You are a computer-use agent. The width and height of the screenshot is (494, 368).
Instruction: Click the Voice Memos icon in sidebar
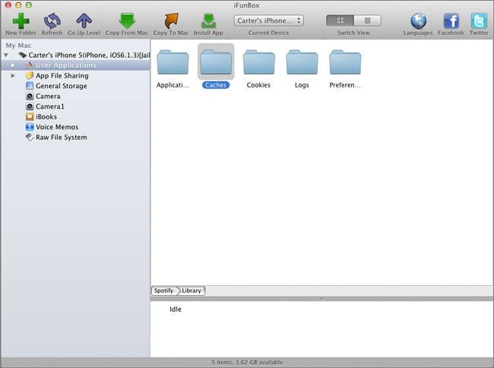(x=30, y=127)
